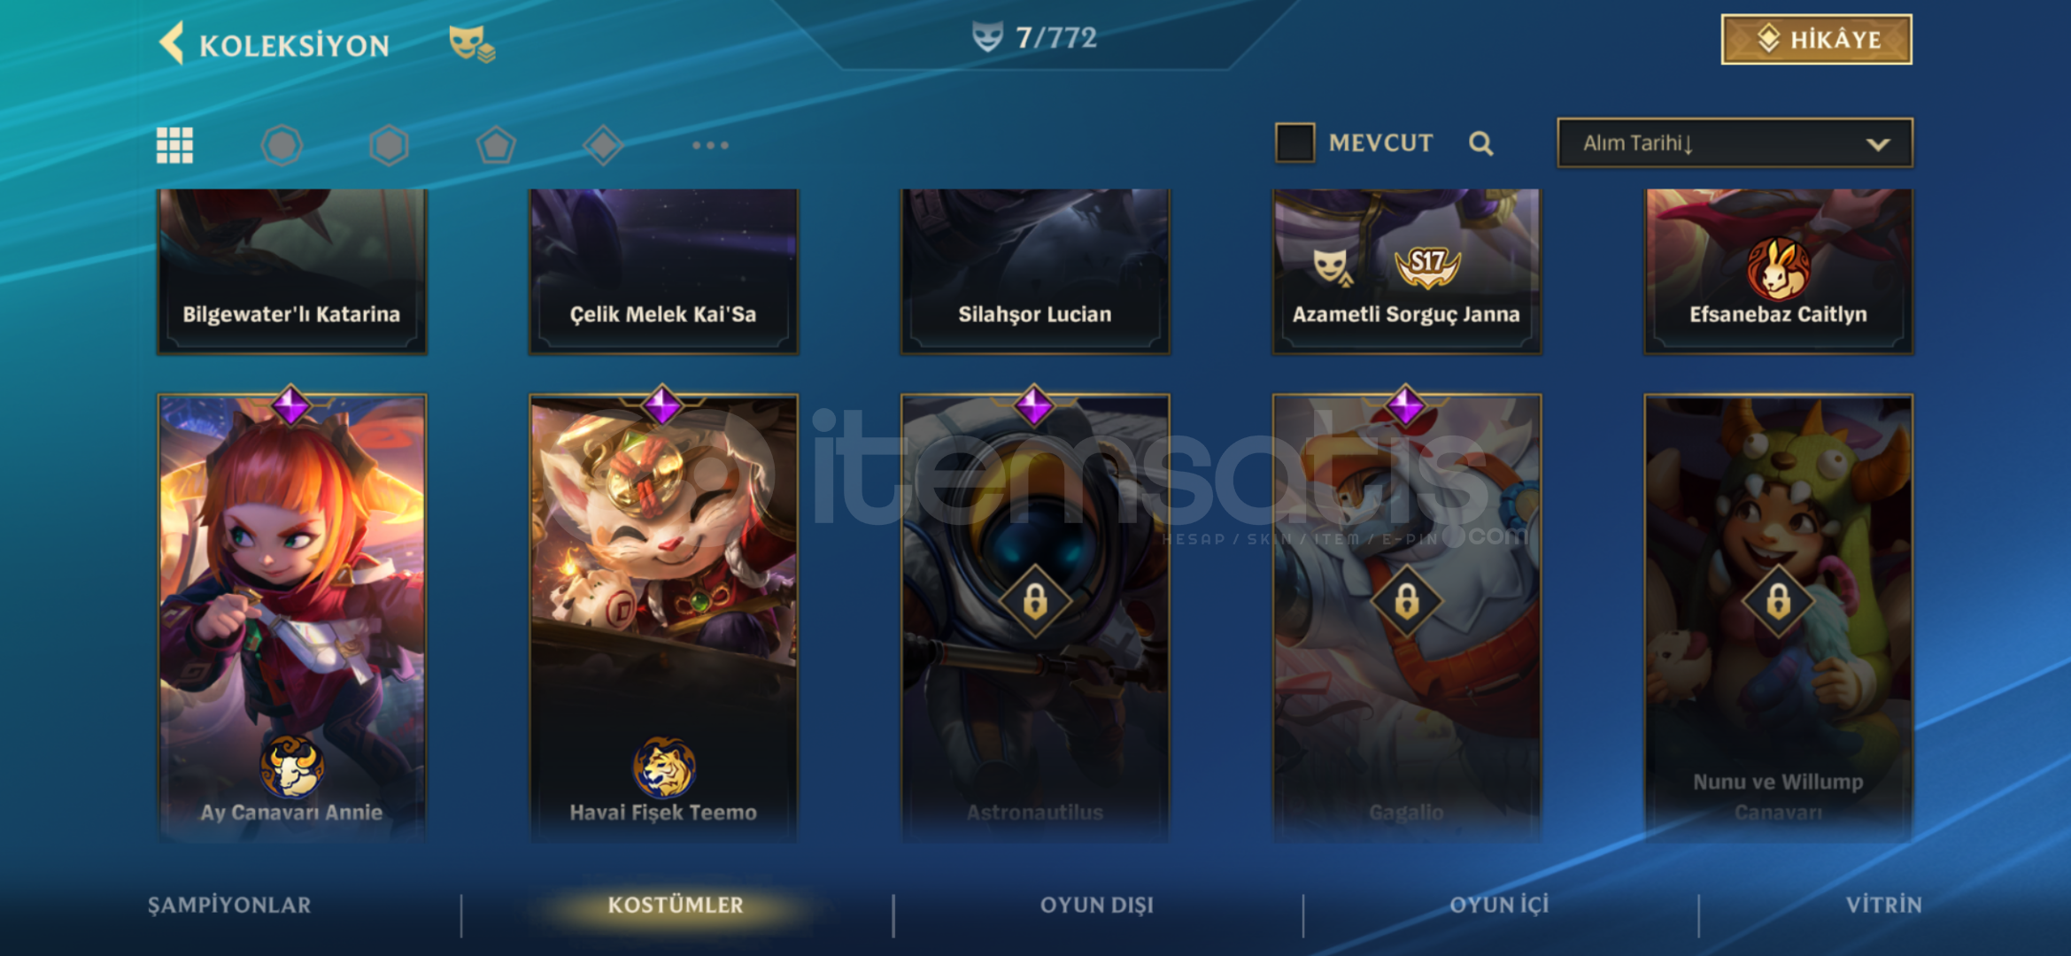Click the locked Astronautilus skin lock icon

tap(1035, 602)
